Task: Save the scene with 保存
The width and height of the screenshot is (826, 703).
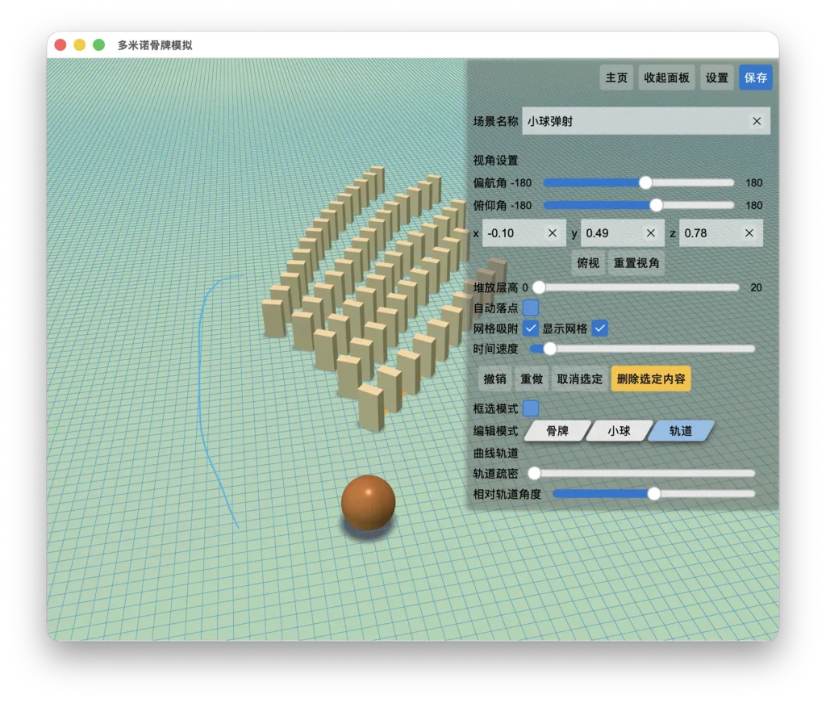Action: (755, 78)
